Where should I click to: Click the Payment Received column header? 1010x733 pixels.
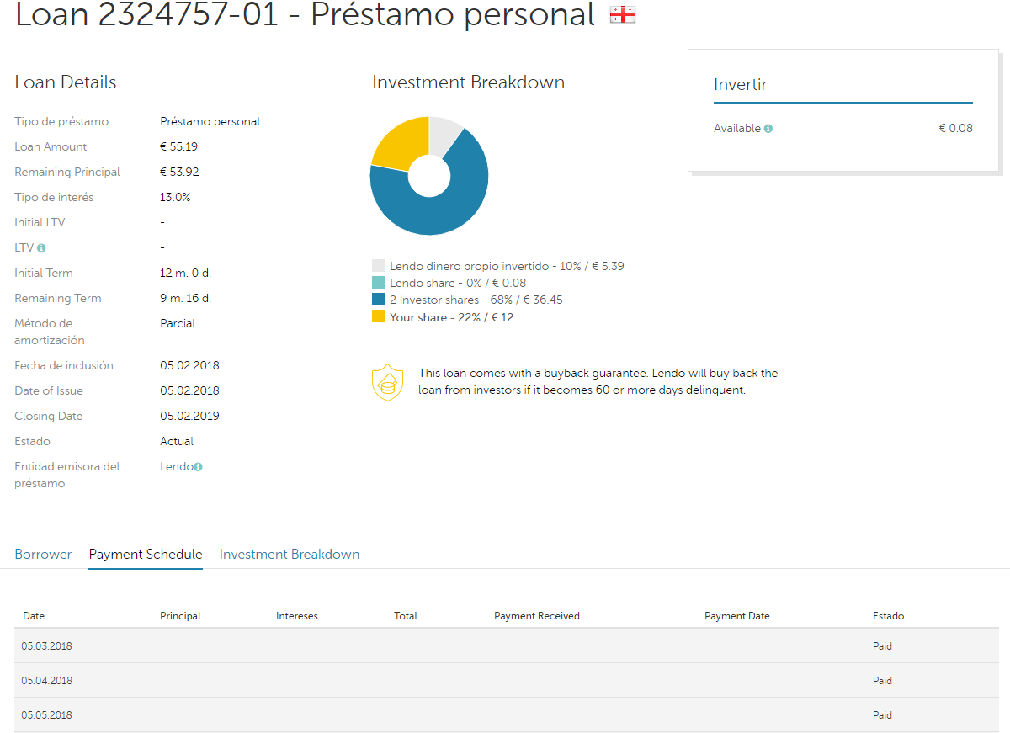[537, 616]
